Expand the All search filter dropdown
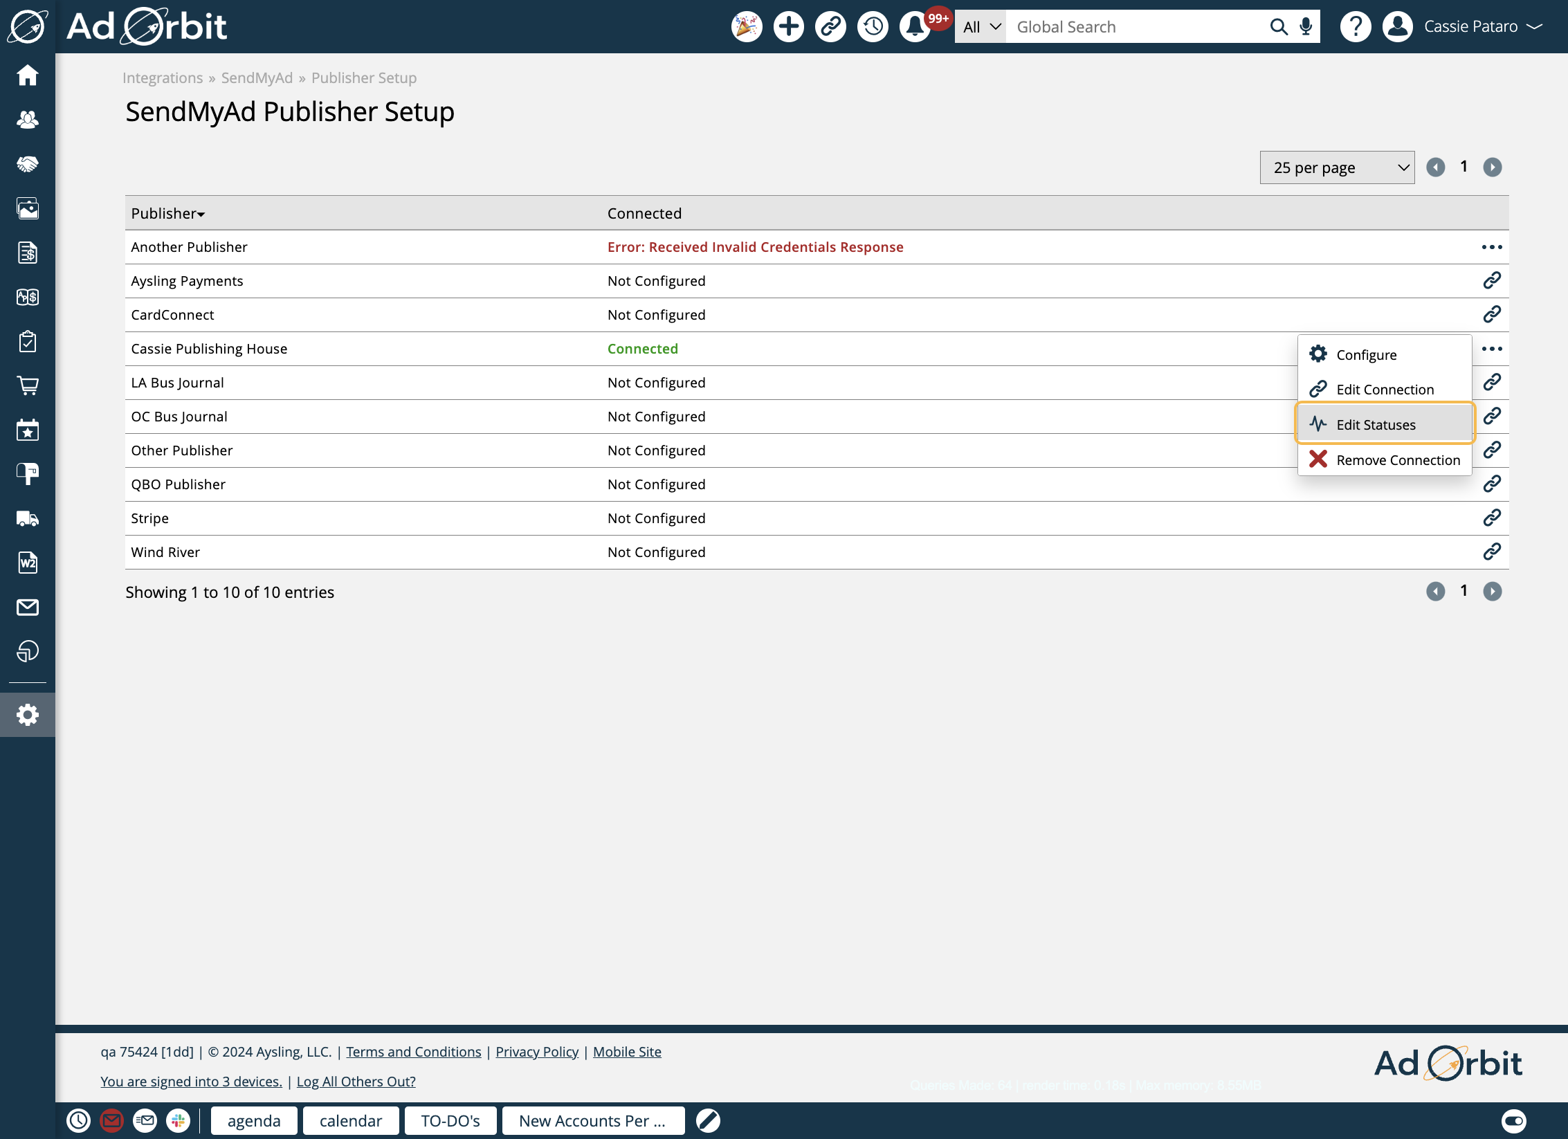The width and height of the screenshot is (1568, 1139). click(981, 27)
